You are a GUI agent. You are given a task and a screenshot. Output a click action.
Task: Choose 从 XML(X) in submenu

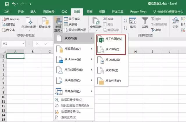tap(111, 60)
